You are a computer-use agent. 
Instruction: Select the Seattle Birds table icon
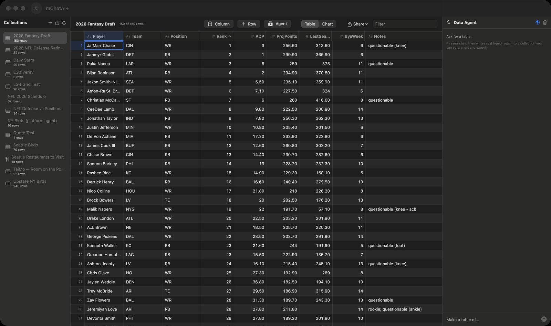[x=8, y=147]
